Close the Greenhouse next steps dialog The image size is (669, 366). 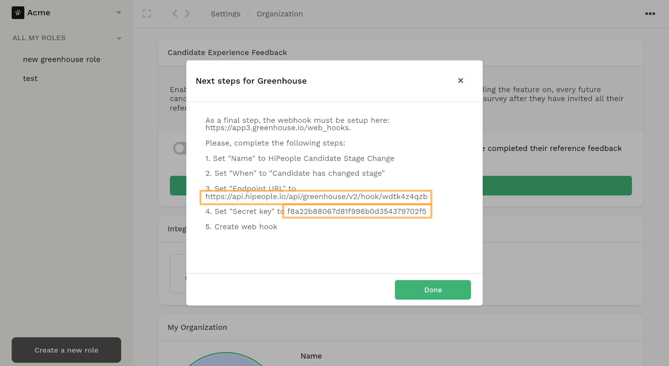click(x=460, y=80)
